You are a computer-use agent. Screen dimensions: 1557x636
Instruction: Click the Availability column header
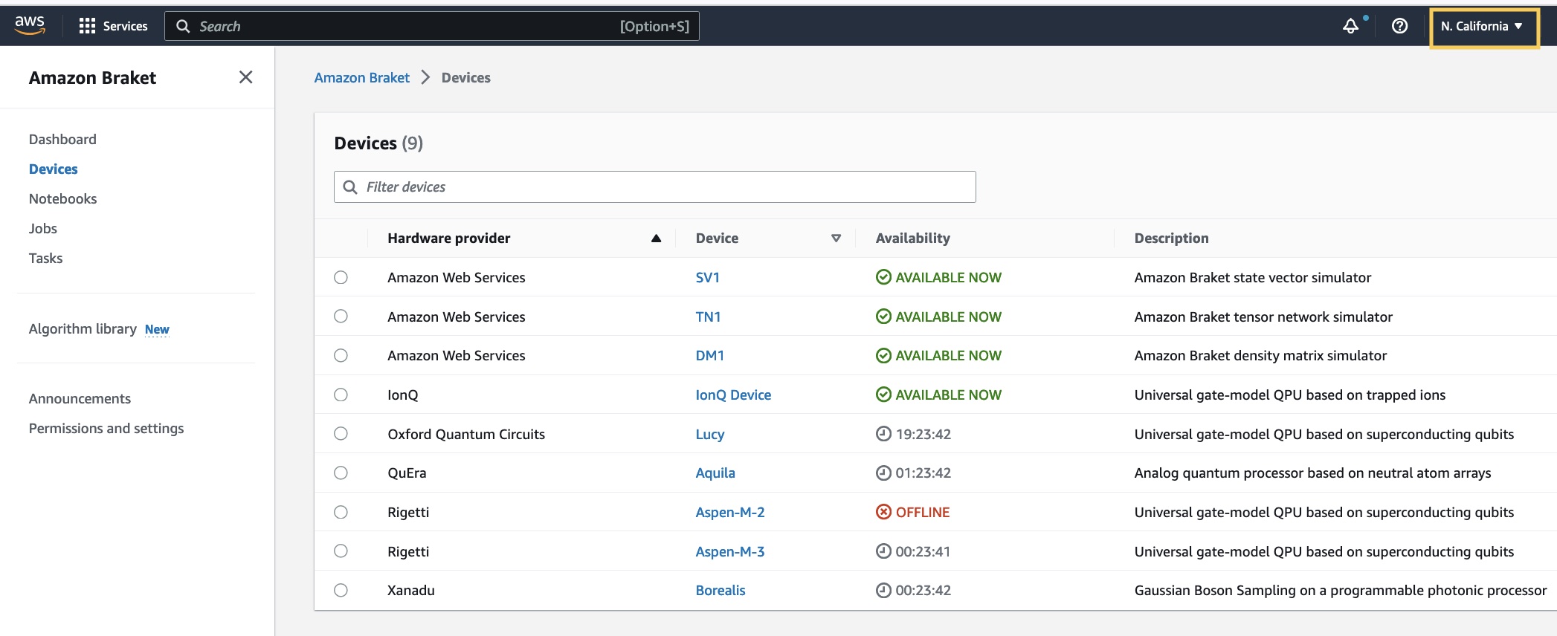(x=913, y=238)
